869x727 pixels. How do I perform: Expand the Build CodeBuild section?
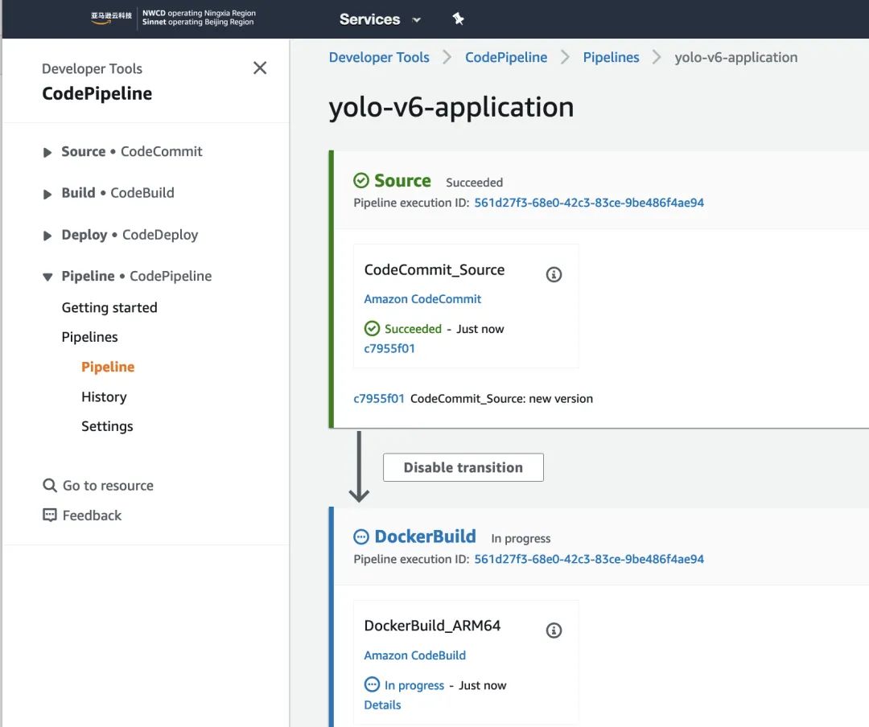[47, 194]
